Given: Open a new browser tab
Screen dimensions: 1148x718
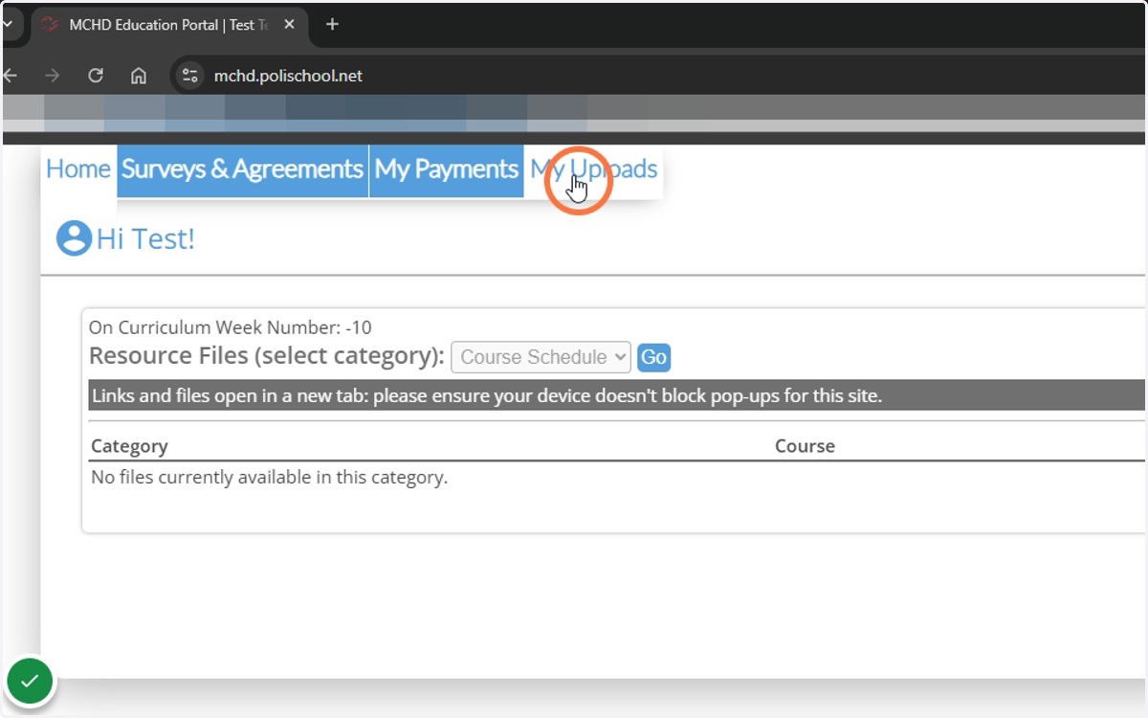Looking at the screenshot, I should [332, 25].
